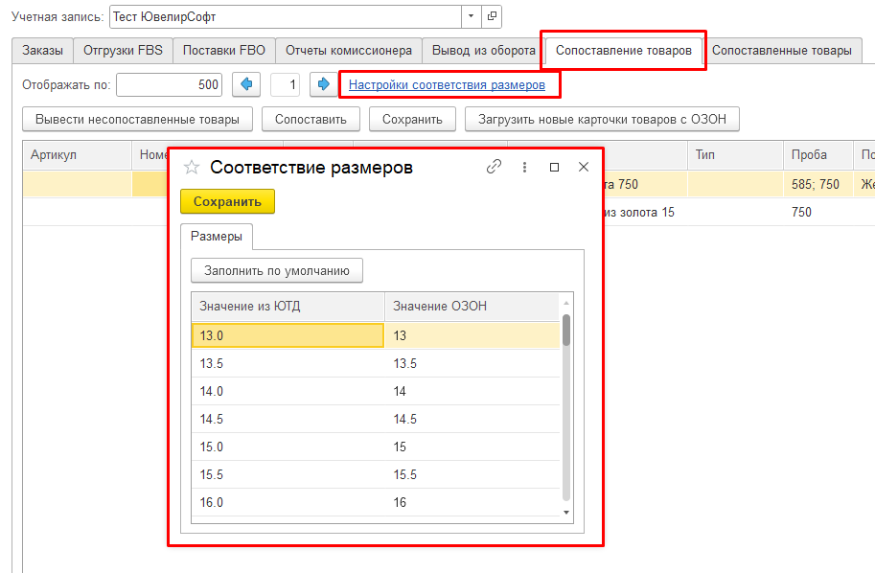Select the ОЗОН value 15 cell

click(x=472, y=447)
